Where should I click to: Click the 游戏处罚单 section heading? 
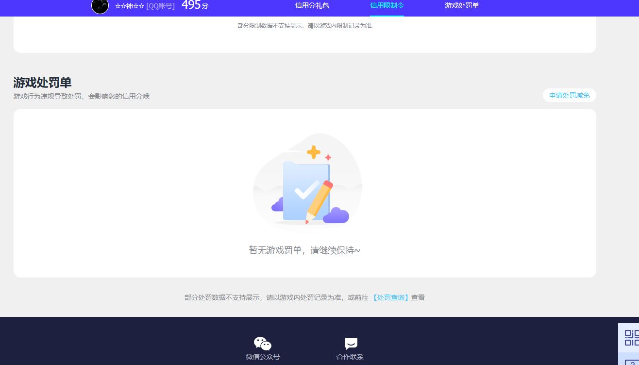[x=42, y=82]
